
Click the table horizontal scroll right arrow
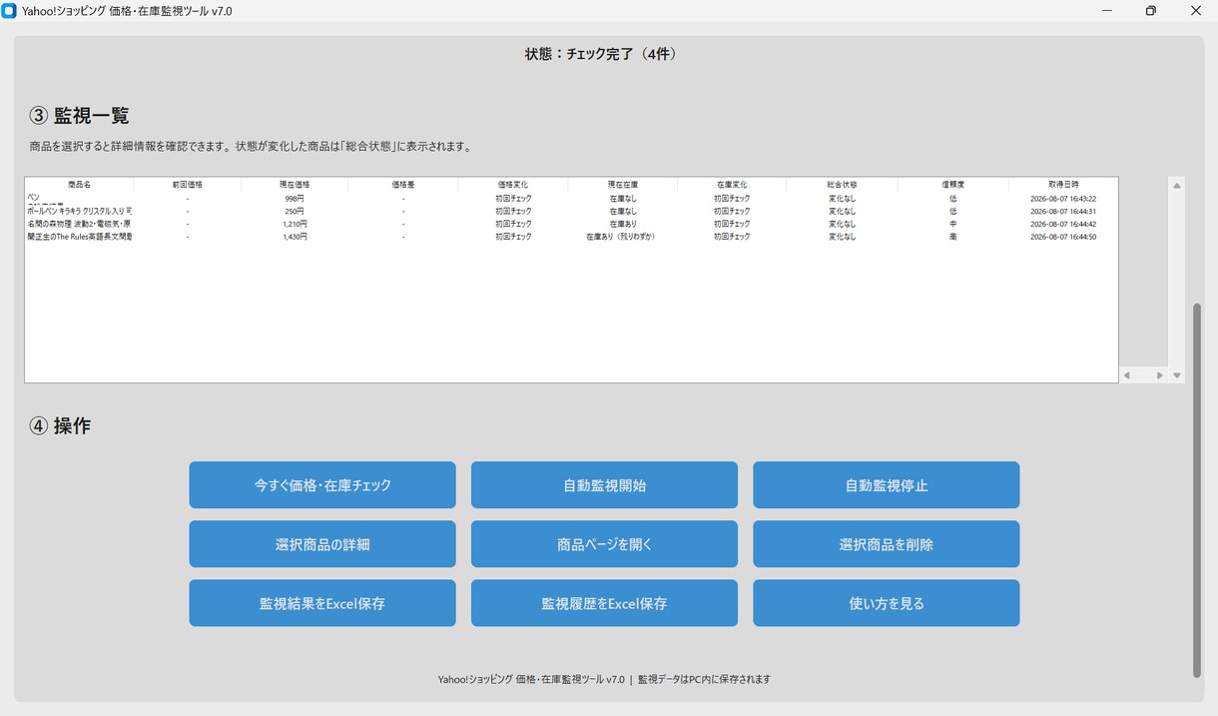point(1159,375)
